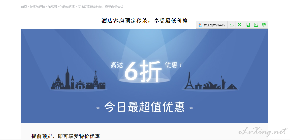This screenshot has height=140, width=290.
Task: Click the 今日最超值优惠 banner text
Action: pos(145,107)
